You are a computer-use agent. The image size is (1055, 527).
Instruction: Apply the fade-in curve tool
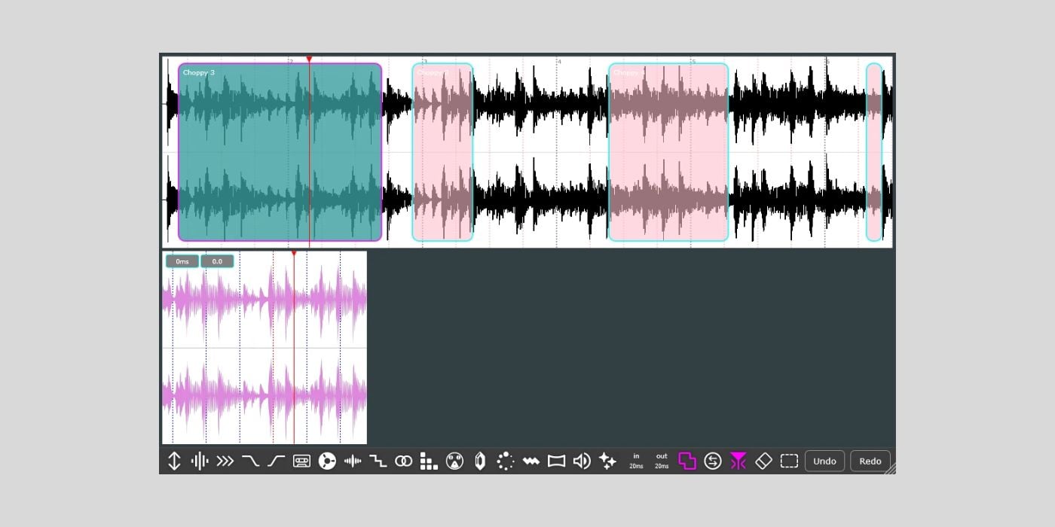274,461
